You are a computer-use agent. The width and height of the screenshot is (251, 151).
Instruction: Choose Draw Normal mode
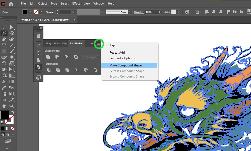pos(3,134)
